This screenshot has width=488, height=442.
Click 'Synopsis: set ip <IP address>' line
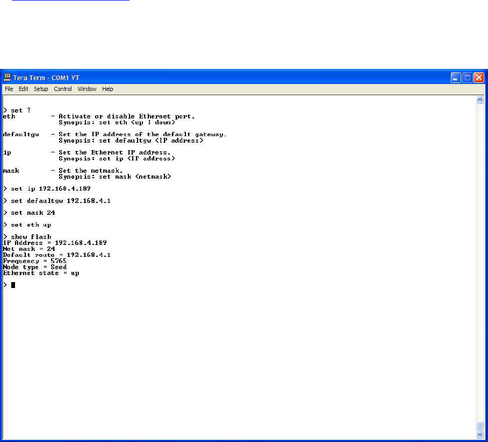tap(117, 159)
